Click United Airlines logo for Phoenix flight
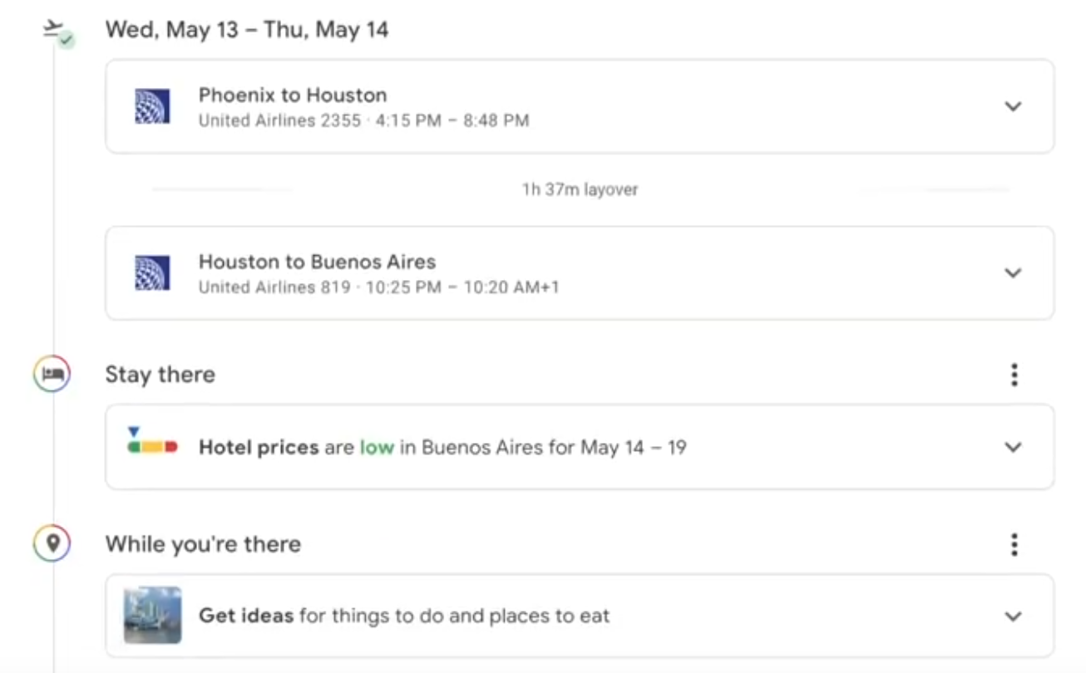 point(152,106)
